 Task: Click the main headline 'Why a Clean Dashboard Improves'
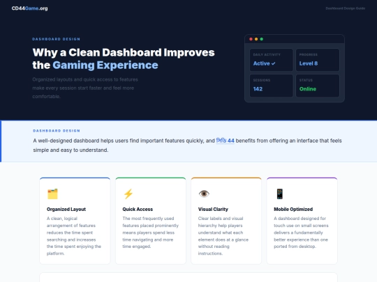pos(124,52)
